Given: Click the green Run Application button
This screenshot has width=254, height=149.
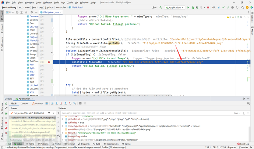Looking at the screenshot, I should [x=188, y=7].
